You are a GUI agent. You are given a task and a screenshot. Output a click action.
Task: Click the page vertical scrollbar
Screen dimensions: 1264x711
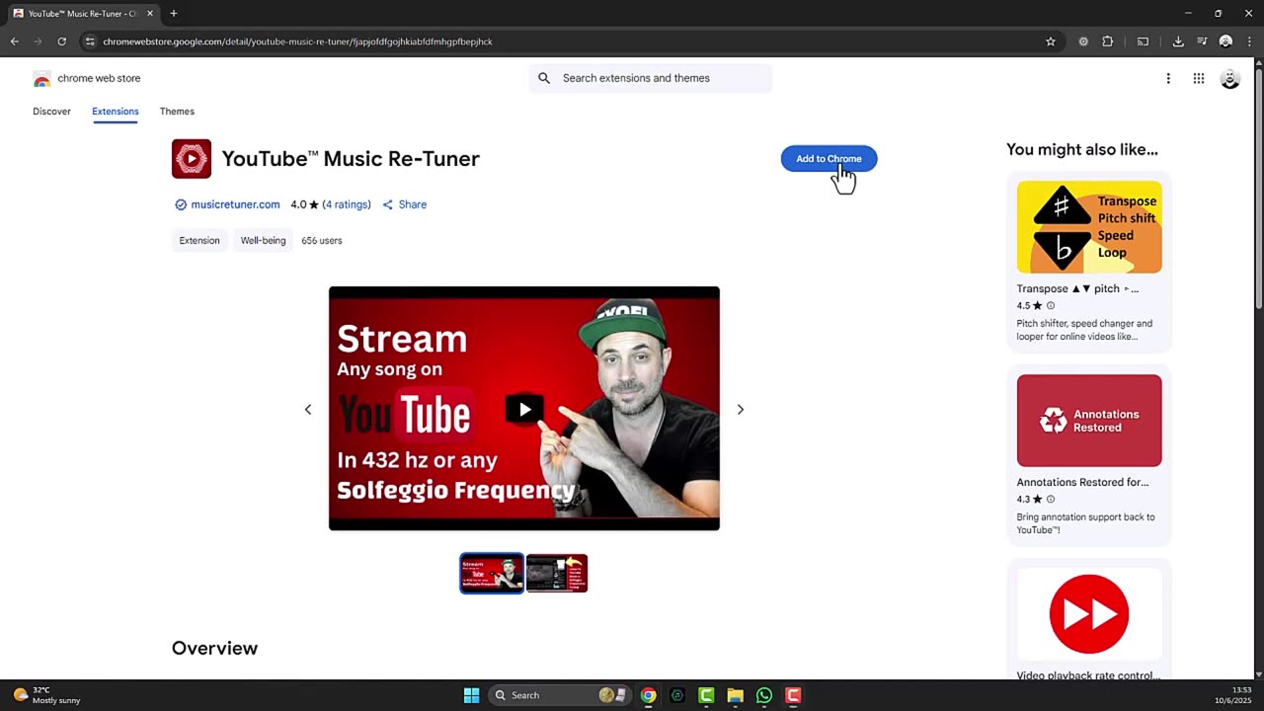[1258, 188]
